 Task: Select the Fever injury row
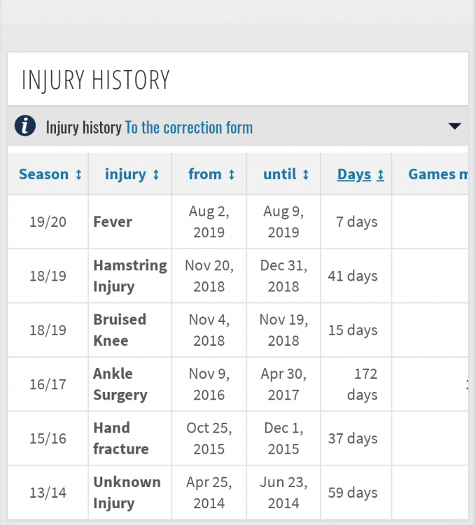coord(238,222)
